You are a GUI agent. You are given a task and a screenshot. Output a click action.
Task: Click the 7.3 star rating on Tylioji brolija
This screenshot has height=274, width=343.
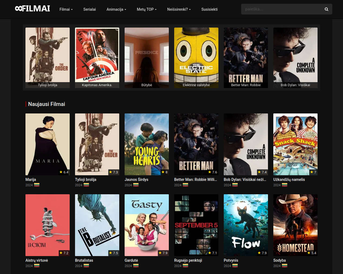coord(113,172)
